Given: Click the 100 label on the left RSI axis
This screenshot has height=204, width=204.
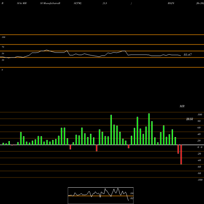Looking at the screenshot, I should [3, 37].
